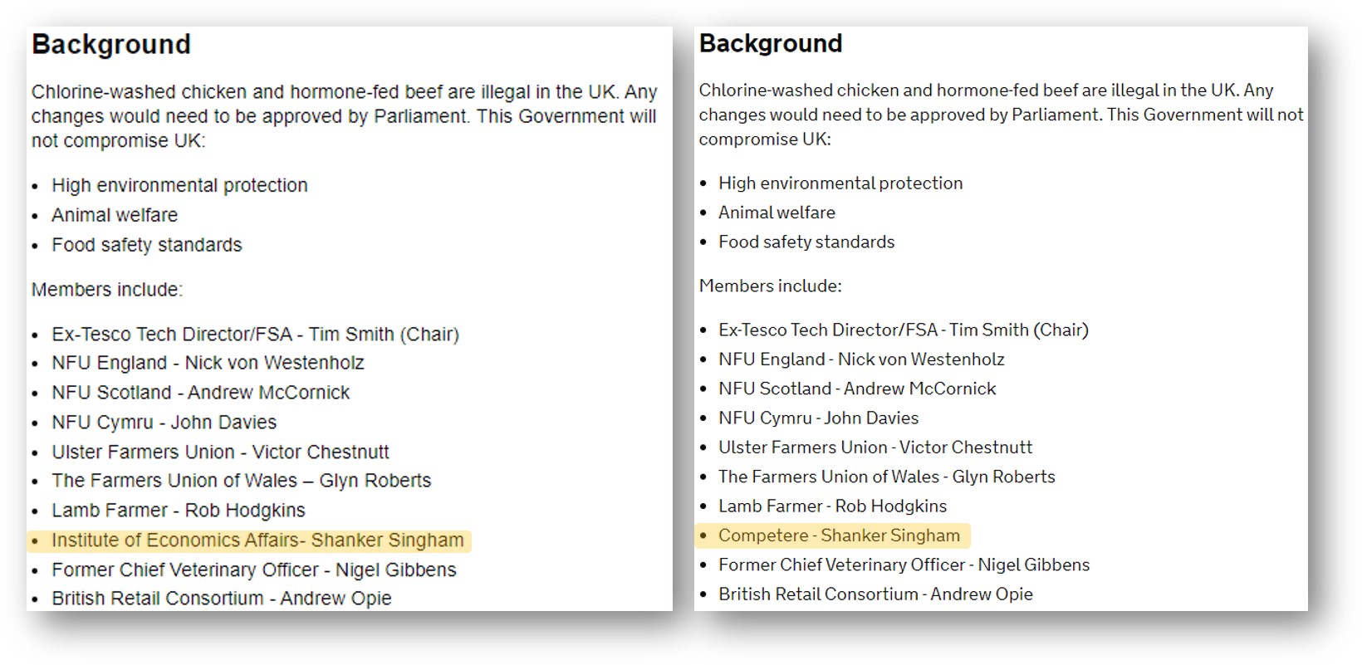Viewport: 1362px width, 665px height.
Task: Click left chlorine-washed chicken paragraph
Action: (345, 116)
